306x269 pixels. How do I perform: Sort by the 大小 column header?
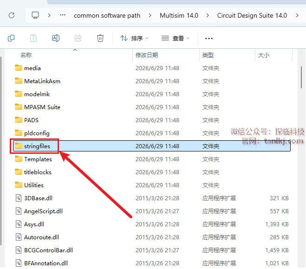point(263,55)
